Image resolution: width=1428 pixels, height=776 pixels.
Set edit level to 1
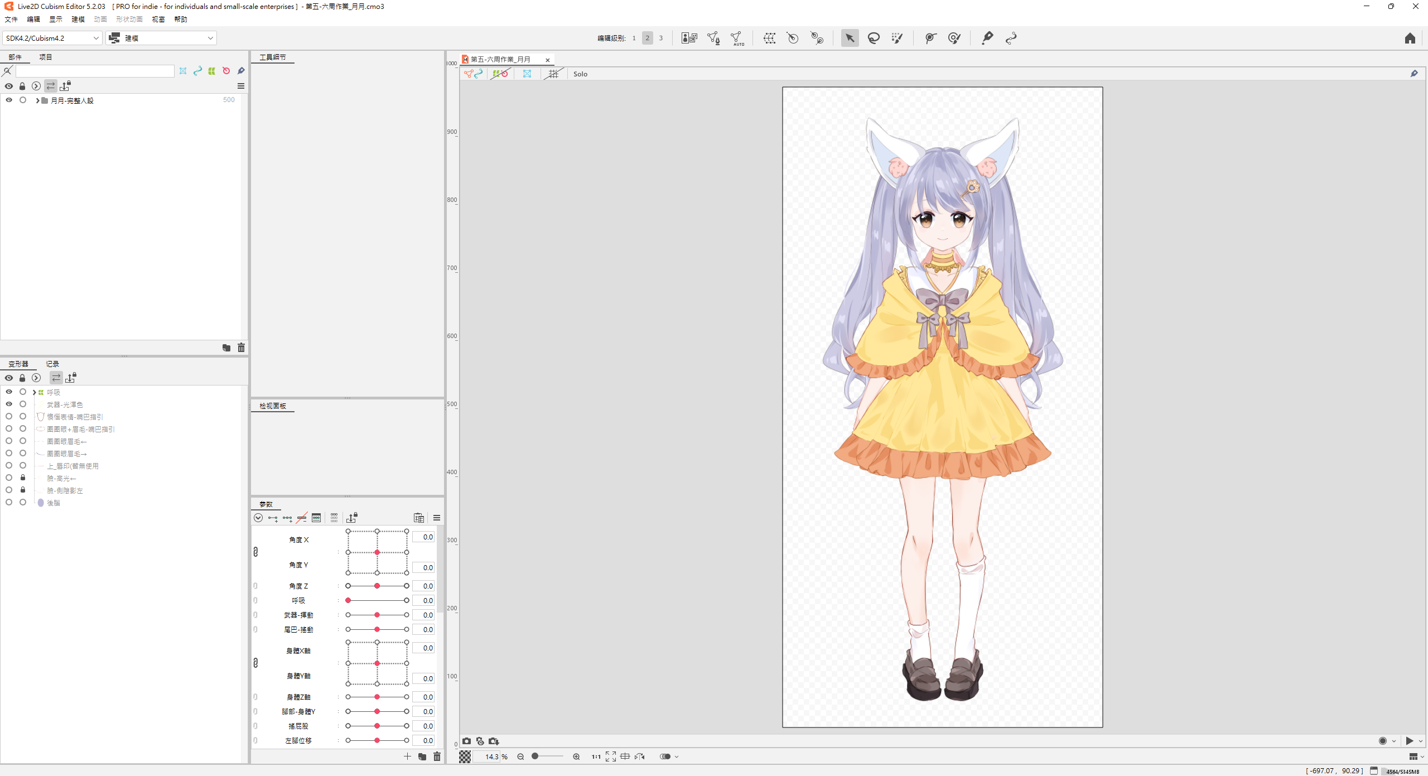click(x=634, y=38)
